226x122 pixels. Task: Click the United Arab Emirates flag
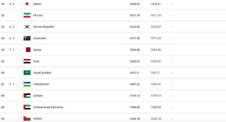click(27, 107)
